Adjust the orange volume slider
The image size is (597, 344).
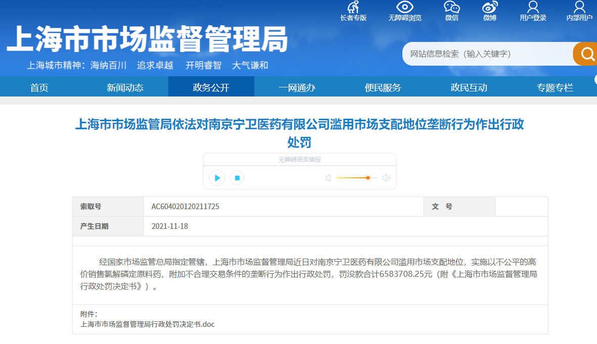tap(368, 178)
